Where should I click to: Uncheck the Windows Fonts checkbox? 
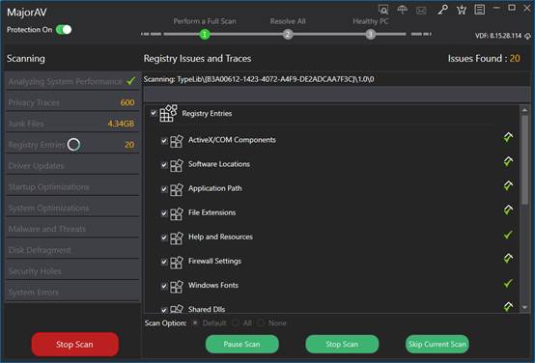point(164,286)
